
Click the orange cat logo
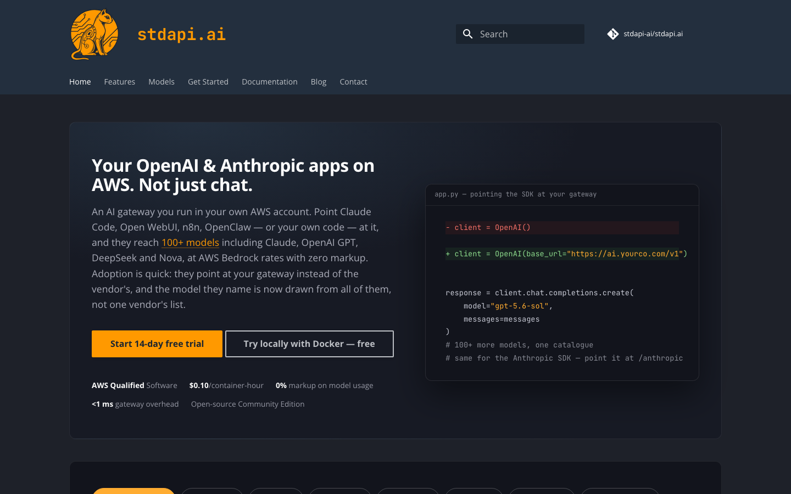pyautogui.click(x=94, y=34)
